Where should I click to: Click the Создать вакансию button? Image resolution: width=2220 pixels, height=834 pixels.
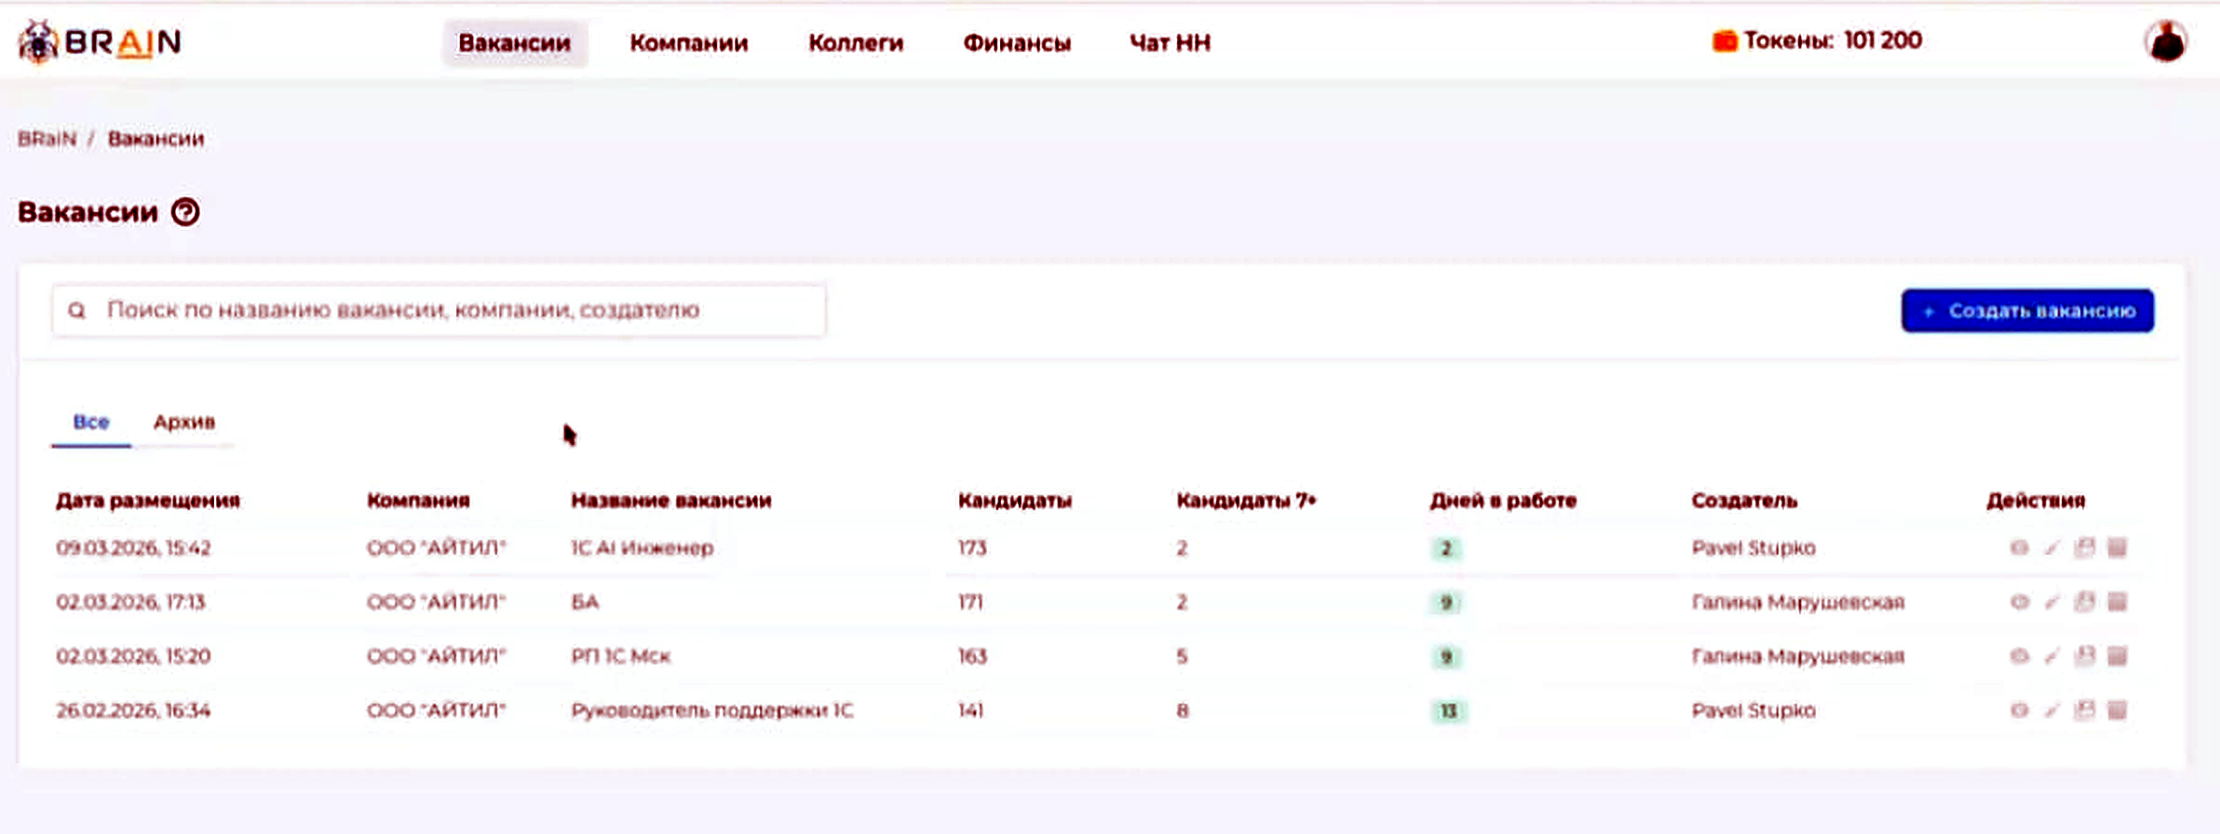(2027, 311)
